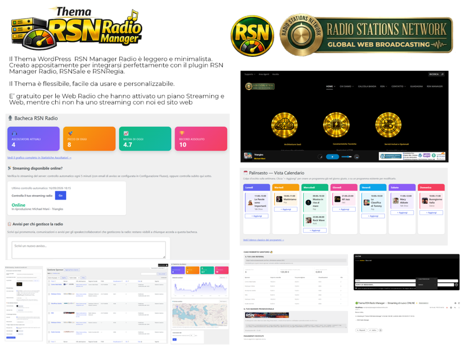Expand the CHI SIAMO menu
The width and height of the screenshot is (464, 348).
347,87
